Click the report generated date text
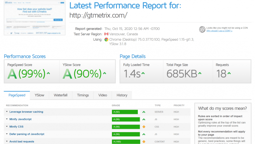The width and height of the screenshot is (255, 144). 132,29
